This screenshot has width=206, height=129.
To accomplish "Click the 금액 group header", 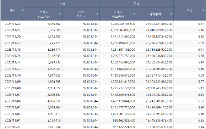I will coord(136,4).
